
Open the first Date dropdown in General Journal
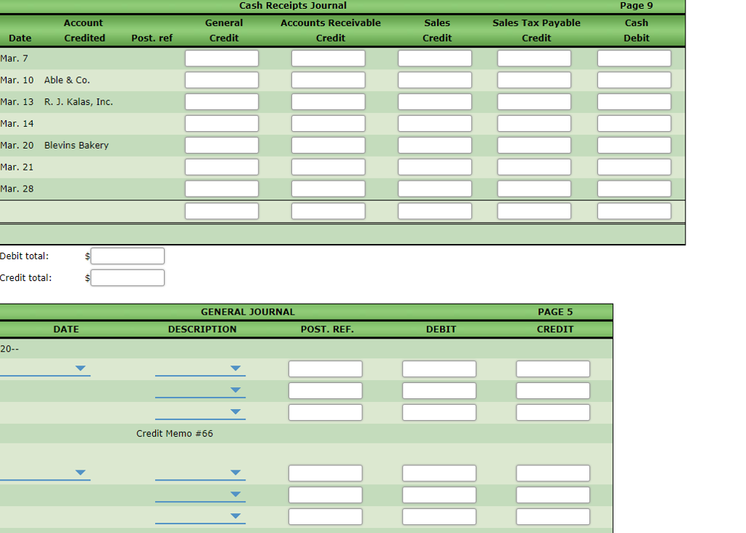tap(80, 368)
